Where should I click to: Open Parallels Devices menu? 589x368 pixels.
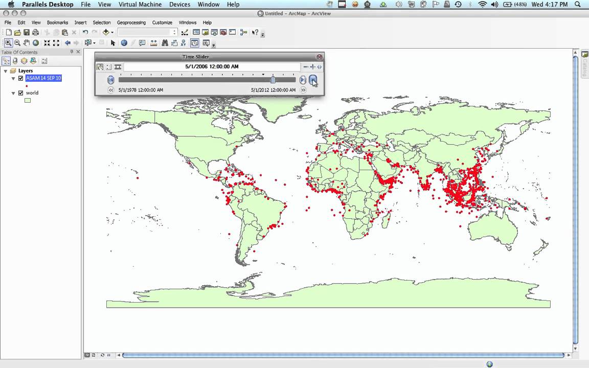pyautogui.click(x=179, y=5)
